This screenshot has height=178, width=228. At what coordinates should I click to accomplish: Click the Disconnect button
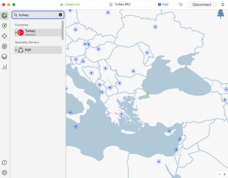202,5
